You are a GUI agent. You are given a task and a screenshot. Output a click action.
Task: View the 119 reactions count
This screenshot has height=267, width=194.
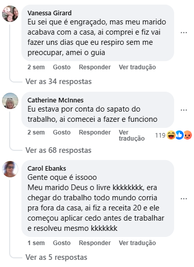[x=160, y=136]
